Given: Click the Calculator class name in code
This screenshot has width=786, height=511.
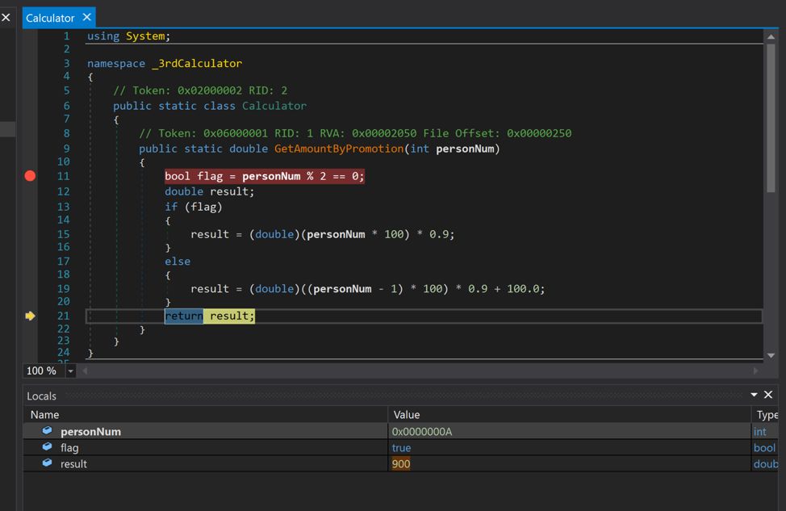Looking at the screenshot, I should (274, 106).
